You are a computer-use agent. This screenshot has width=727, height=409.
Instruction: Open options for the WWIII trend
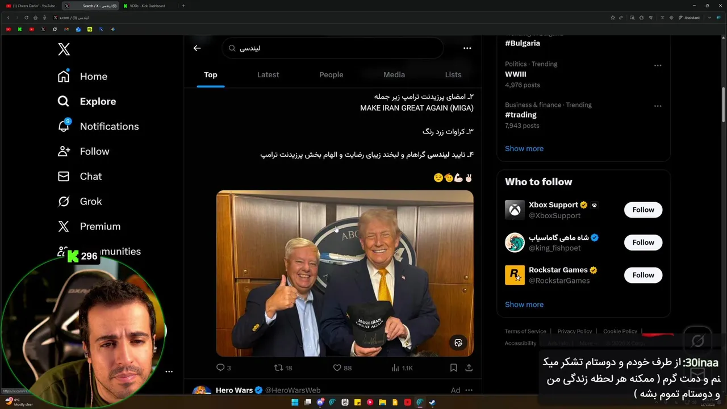tap(658, 65)
